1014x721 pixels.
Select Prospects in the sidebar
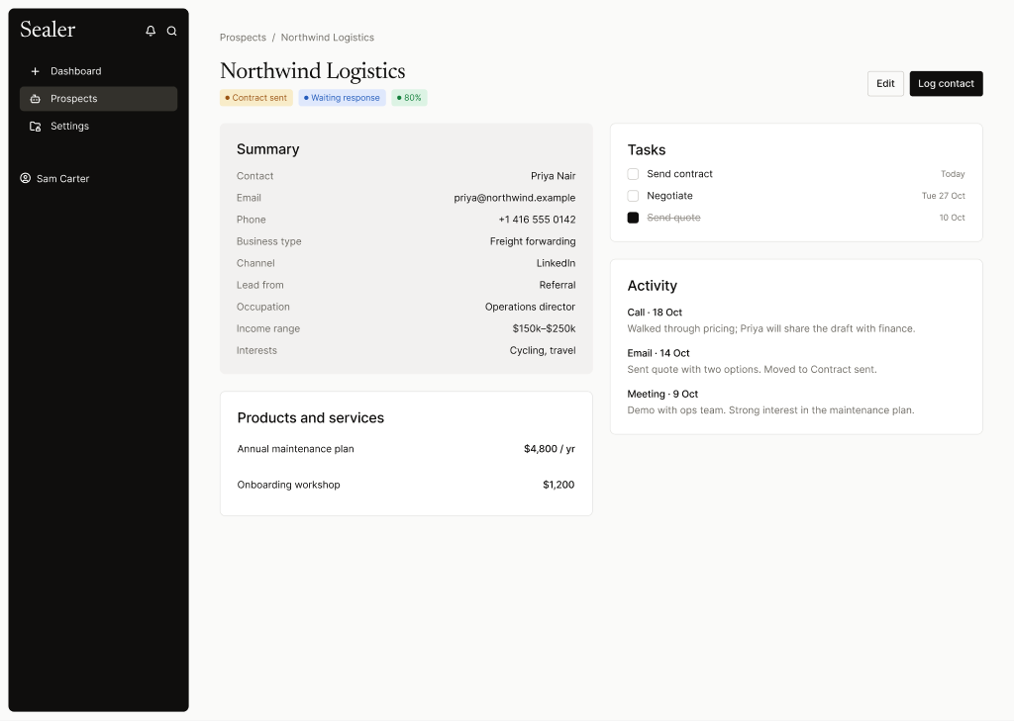(x=98, y=99)
